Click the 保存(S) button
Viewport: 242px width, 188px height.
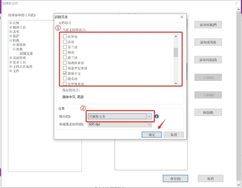click(176, 178)
